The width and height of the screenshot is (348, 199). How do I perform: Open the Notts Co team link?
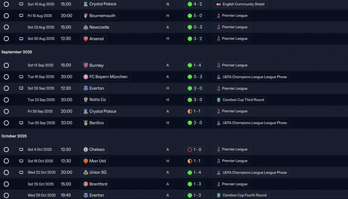[97, 100]
